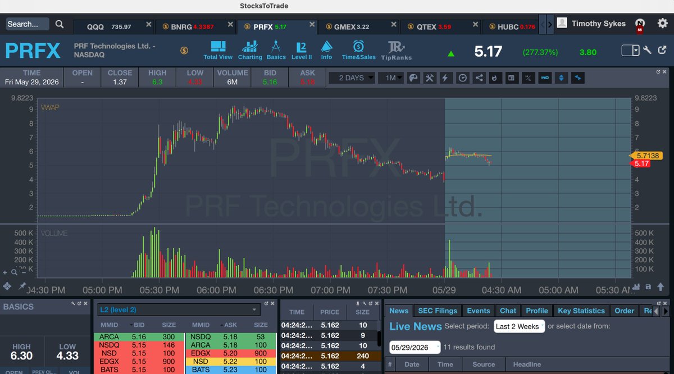Click the flame icon in chart toolbar
This screenshot has width=674, height=374.
coord(495,78)
